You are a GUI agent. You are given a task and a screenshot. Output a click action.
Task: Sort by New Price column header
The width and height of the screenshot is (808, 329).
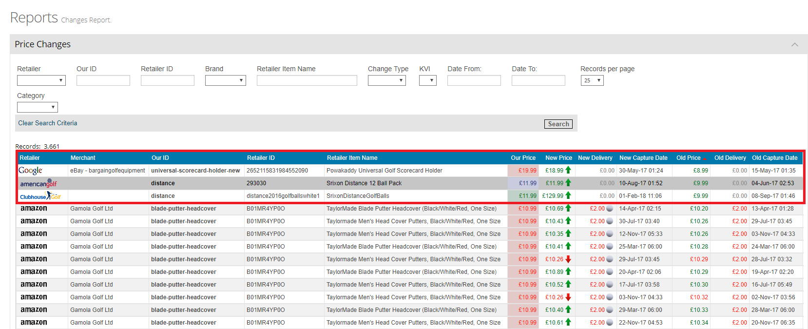(558, 158)
